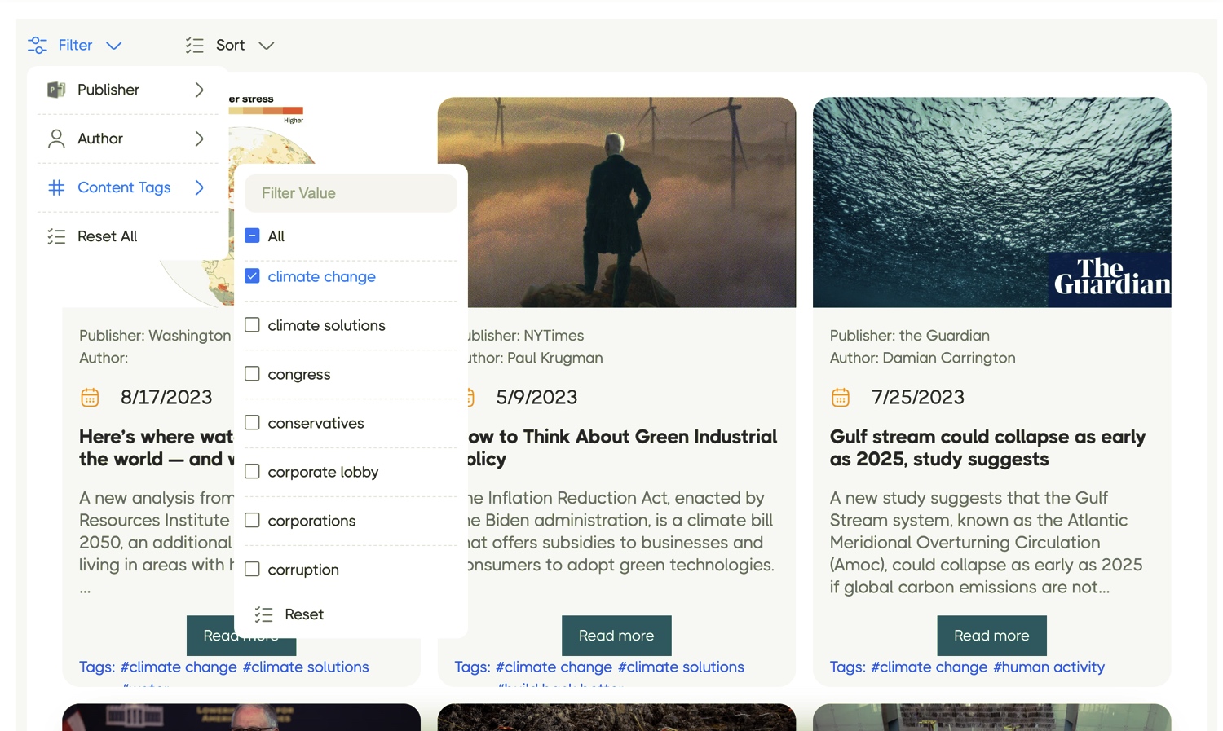The width and height of the screenshot is (1223, 731).
Task: Toggle the All tags checkbox
Action: (x=253, y=236)
